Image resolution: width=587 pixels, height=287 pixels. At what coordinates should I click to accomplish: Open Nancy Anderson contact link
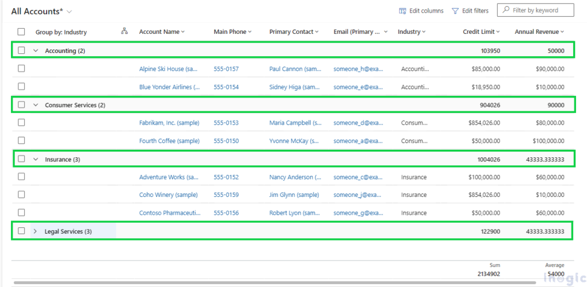pos(295,177)
